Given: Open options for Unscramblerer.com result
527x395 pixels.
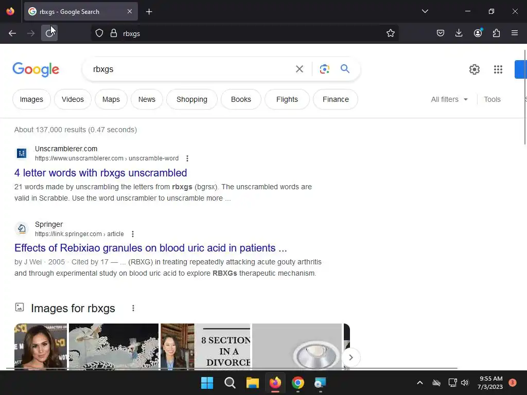Looking at the screenshot, I should tap(187, 158).
